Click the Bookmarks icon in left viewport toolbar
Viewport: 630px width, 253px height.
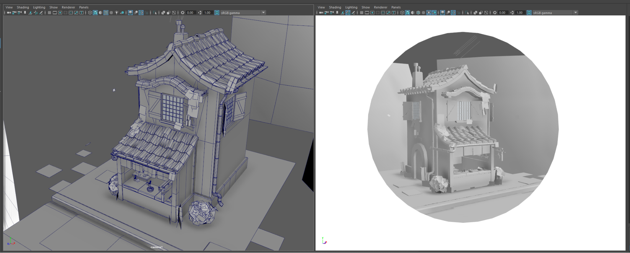(x=25, y=13)
